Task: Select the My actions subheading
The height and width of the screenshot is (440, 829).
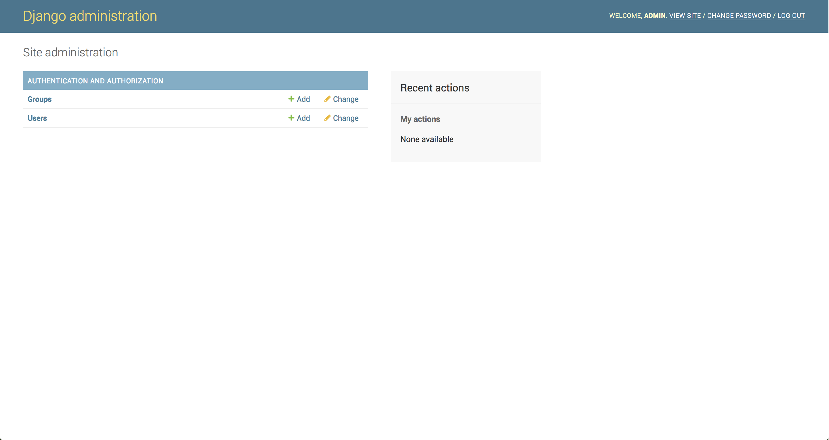Action: click(x=420, y=119)
